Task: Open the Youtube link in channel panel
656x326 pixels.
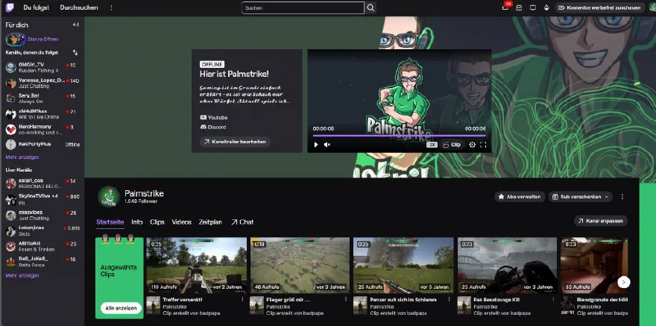Action: [x=214, y=118]
